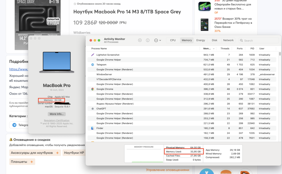Select the ChatGPT process icon
This screenshot has height=174, width=282.
click(x=93, y=108)
